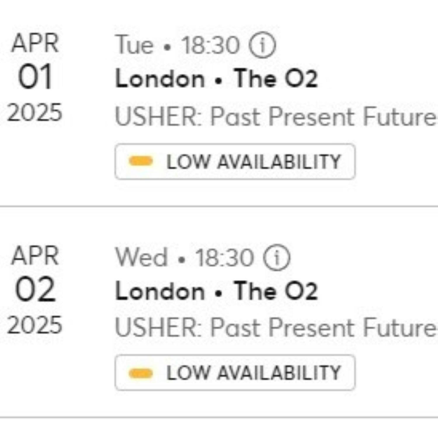Screen dimensions: 438x438
Task: Open USHER: Past Present Future on April 2
Action: click(276, 328)
